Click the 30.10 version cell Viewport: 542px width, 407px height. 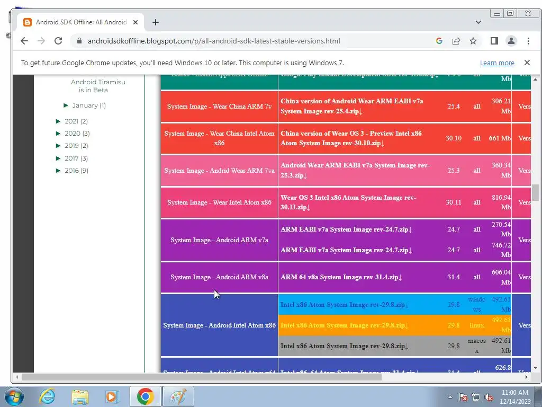tap(454, 138)
